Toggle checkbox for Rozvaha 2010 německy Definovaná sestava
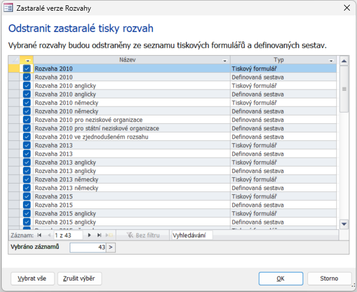Viewport: 357px width, 292px height. point(27,111)
